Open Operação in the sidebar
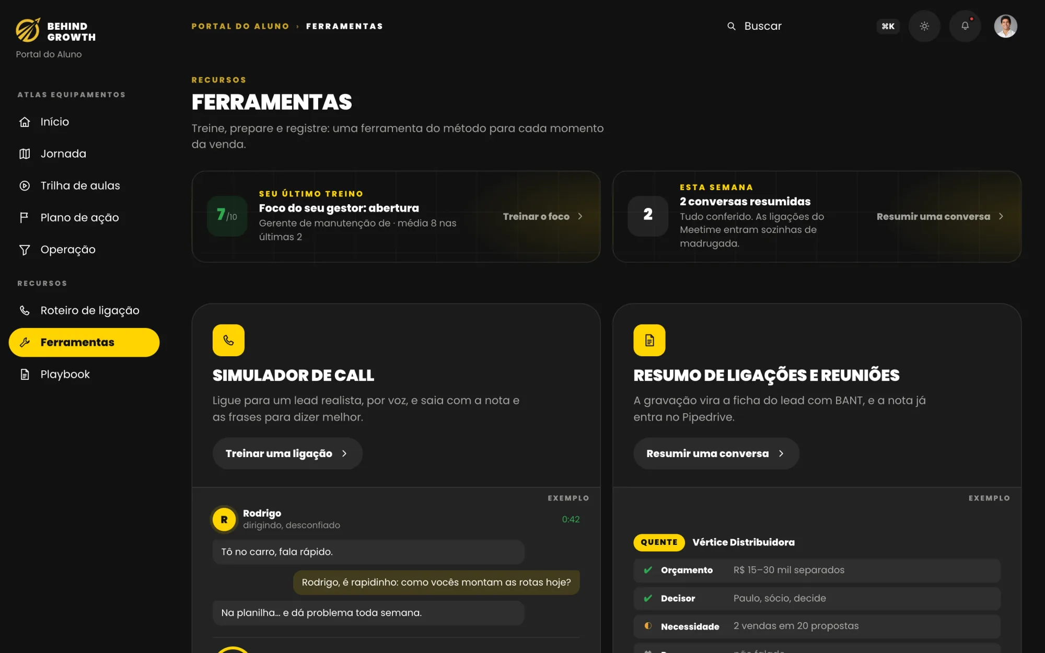1045x653 pixels. (x=84, y=249)
